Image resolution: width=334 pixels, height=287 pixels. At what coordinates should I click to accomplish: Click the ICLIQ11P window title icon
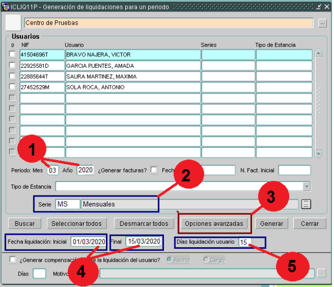(x=6, y=7)
